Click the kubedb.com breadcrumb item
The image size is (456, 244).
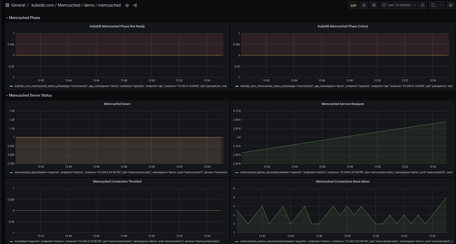click(x=42, y=5)
